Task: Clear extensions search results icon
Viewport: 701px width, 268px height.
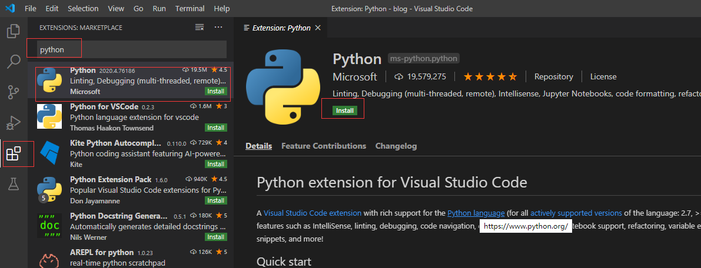Action: click(x=200, y=28)
